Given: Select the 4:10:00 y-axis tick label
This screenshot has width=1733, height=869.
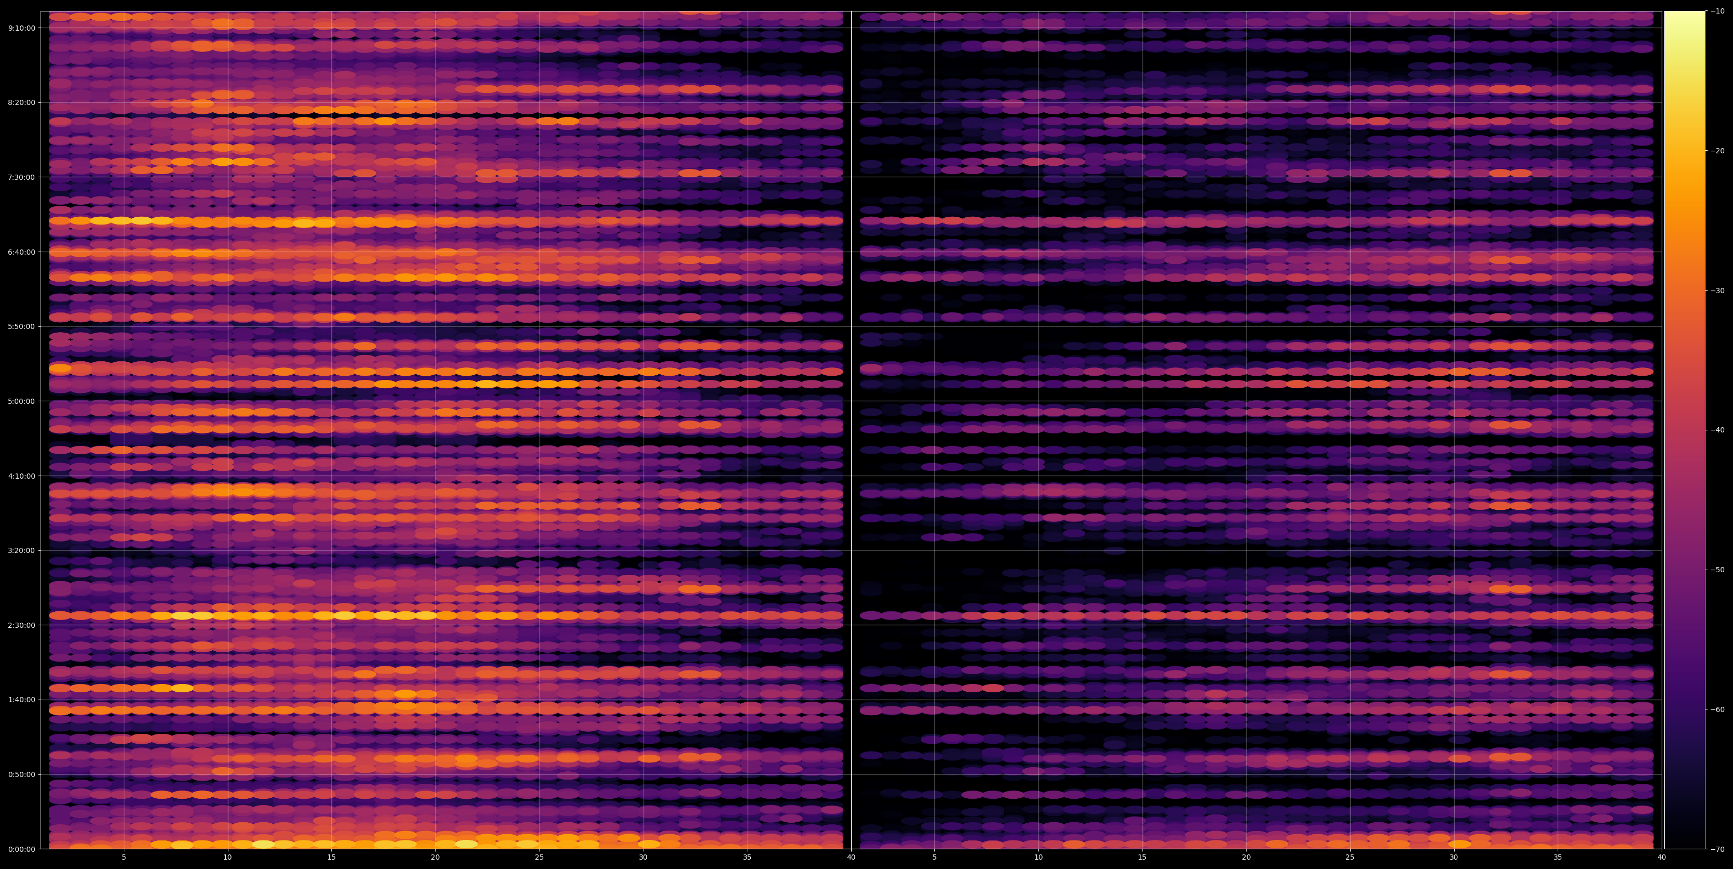Looking at the screenshot, I should click(x=21, y=476).
